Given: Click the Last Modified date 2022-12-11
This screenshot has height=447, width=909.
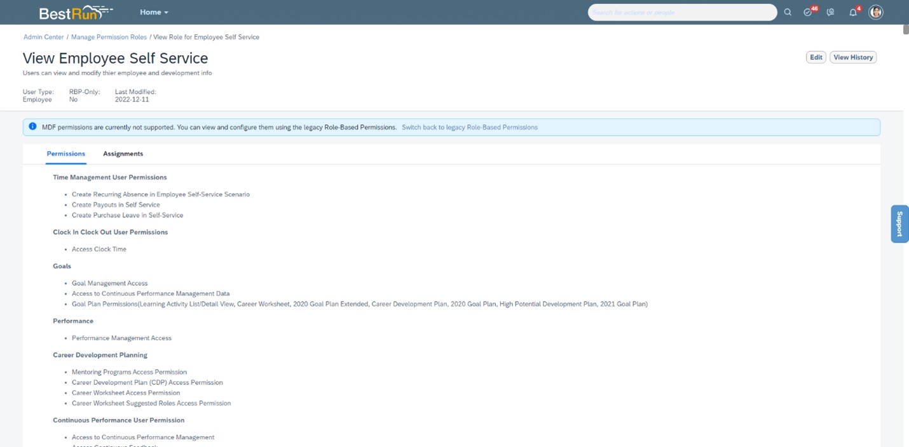Looking at the screenshot, I should click(x=132, y=100).
